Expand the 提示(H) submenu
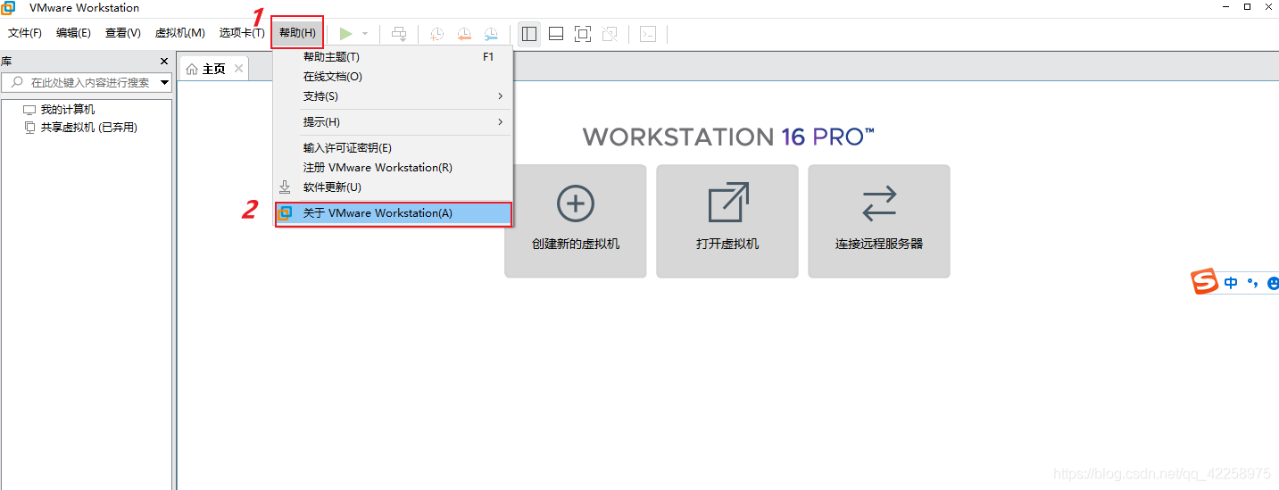The width and height of the screenshot is (1279, 490). click(x=393, y=122)
